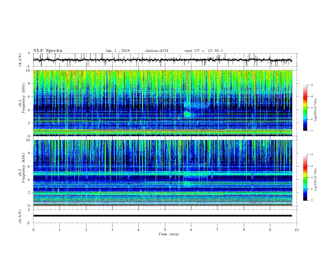The width and height of the screenshot is (334, 258).
Task: Click the "station=ATH" header label
Action: point(156,51)
